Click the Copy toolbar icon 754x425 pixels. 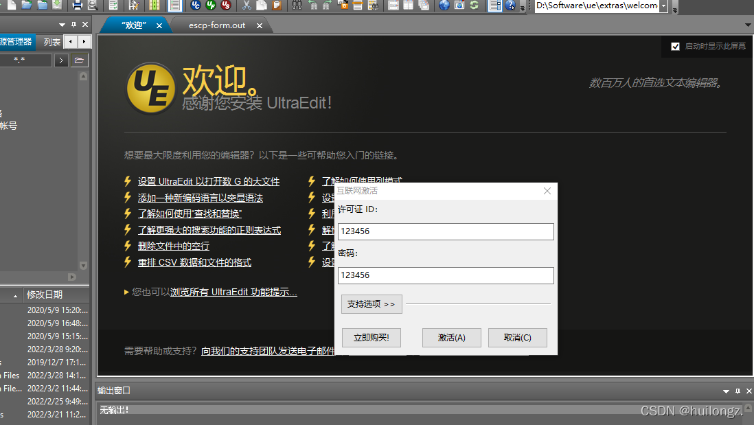pyautogui.click(x=262, y=5)
